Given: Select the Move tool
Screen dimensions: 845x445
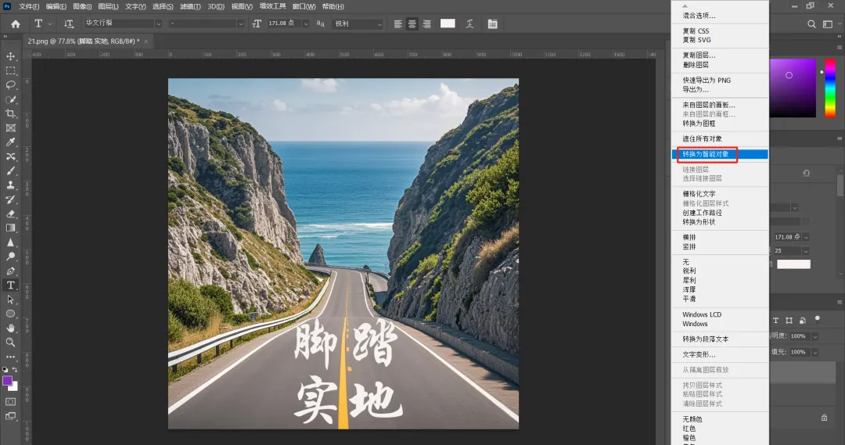Looking at the screenshot, I should coord(10,56).
